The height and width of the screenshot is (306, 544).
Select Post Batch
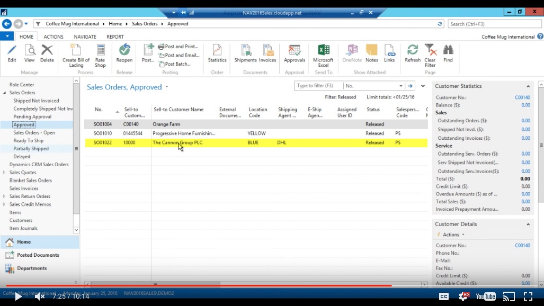tap(174, 64)
